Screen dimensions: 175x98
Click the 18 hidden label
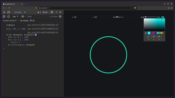click(x=54, y=16)
